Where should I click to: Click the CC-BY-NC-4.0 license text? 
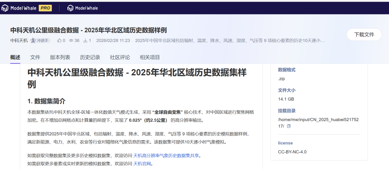[292, 152]
